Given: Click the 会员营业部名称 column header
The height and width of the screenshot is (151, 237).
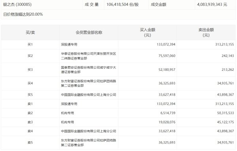Looking at the screenshot, I should coord(89,33).
